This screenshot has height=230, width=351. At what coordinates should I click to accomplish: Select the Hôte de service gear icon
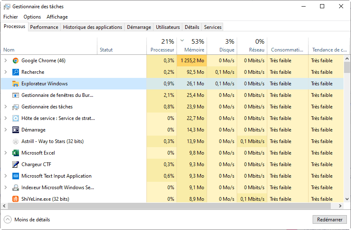[16, 118]
